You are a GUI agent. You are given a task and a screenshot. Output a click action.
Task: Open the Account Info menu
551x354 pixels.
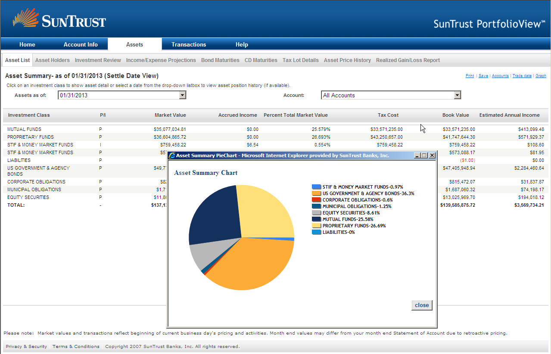click(81, 44)
